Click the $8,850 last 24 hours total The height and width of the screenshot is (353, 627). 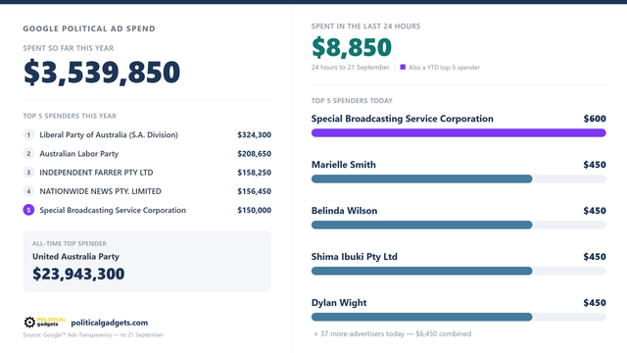352,47
